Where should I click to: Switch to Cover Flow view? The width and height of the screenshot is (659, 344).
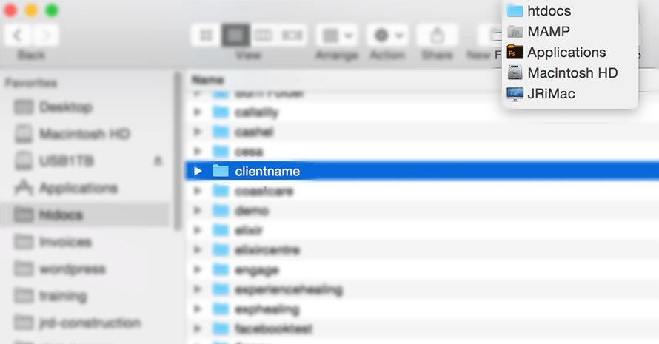pyautogui.click(x=292, y=36)
